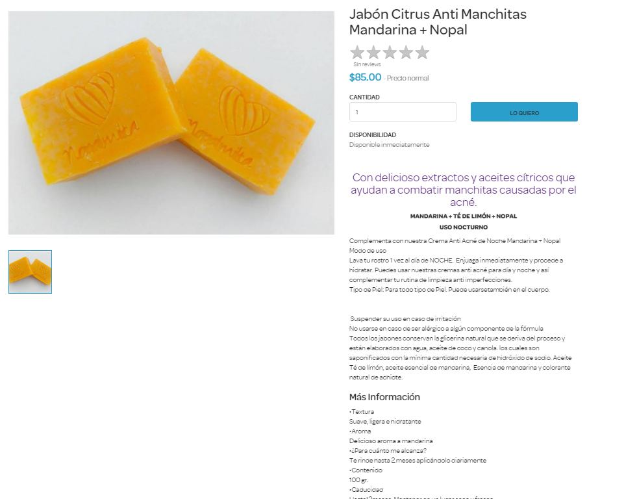The height and width of the screenshot is (499, 637).
Task: Click the purple citrus extracts headline
Action: click(x=464, y=190)
